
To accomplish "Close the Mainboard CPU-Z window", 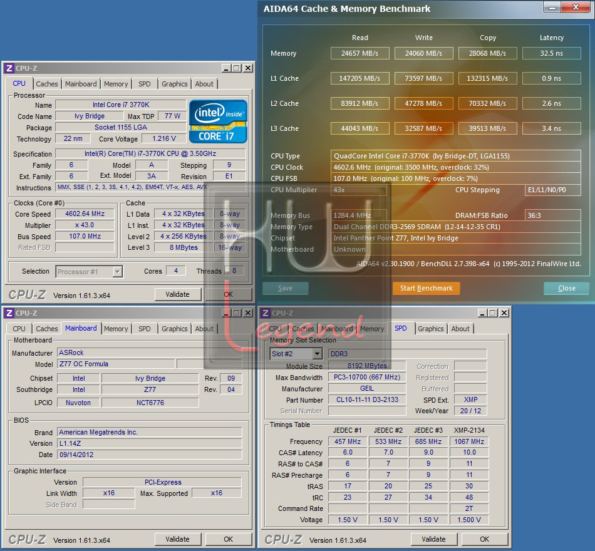I will (x=248, y=313).
